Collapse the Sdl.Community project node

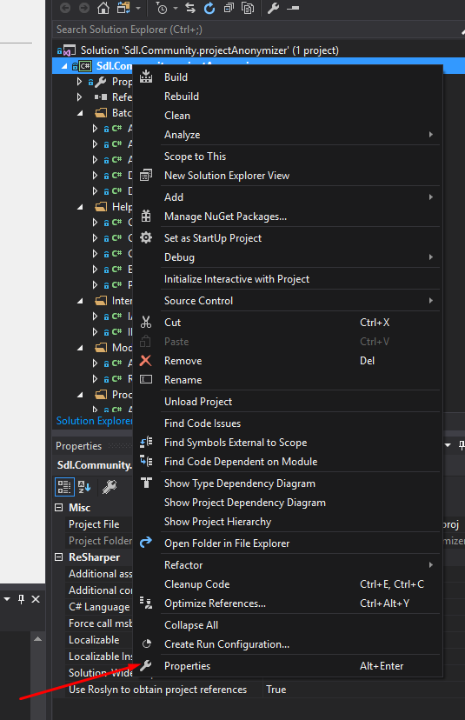(64, 66)
